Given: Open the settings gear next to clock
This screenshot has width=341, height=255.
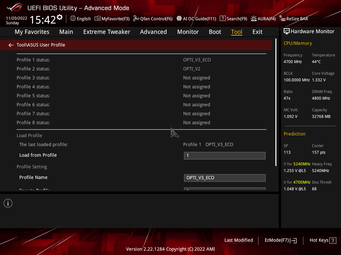Looking at the screenshot, I should (x=60, y=17).
